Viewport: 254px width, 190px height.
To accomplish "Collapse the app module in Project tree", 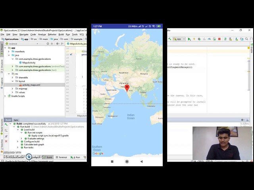I will 5,48.
